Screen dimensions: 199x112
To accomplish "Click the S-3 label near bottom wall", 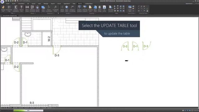I will point(32,103).
